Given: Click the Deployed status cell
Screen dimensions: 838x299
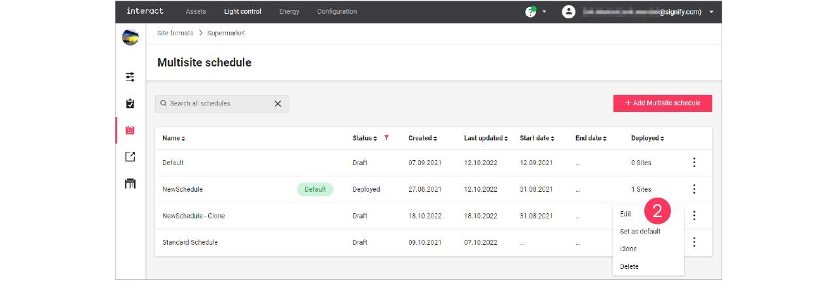Looking at the screenshot, I should (x=366, y=189).
